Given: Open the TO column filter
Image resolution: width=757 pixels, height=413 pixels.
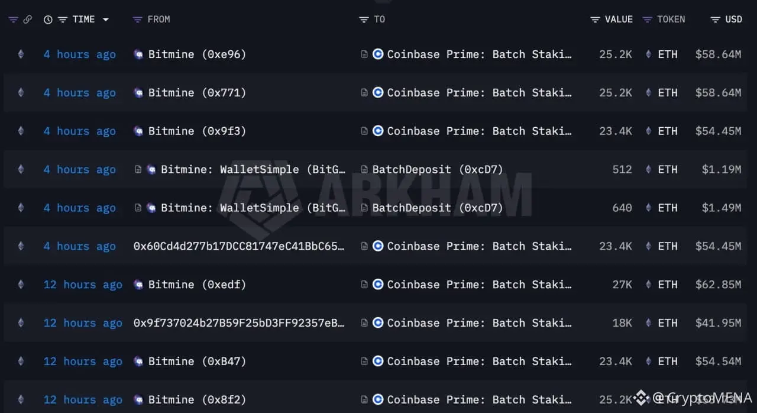Looking at the screenshot, I should click(364, 20).
